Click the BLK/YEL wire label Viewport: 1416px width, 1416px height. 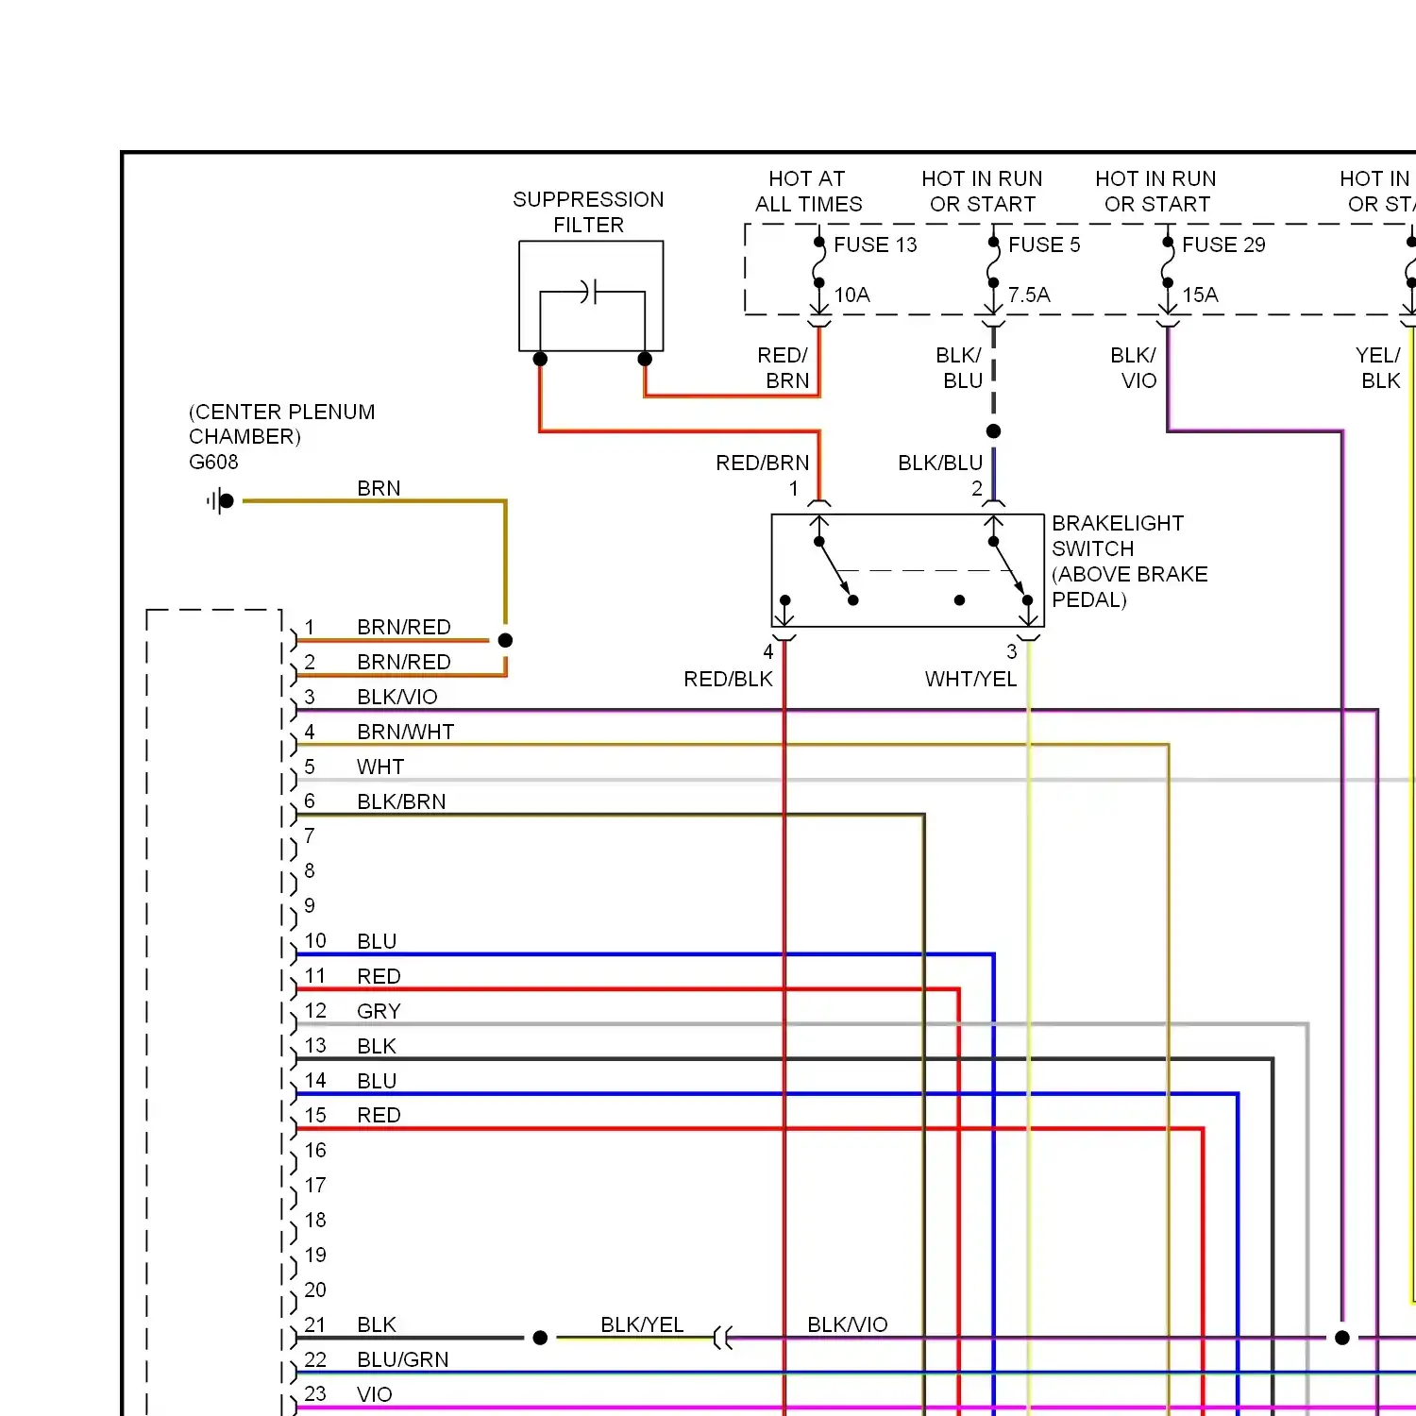642,1324
